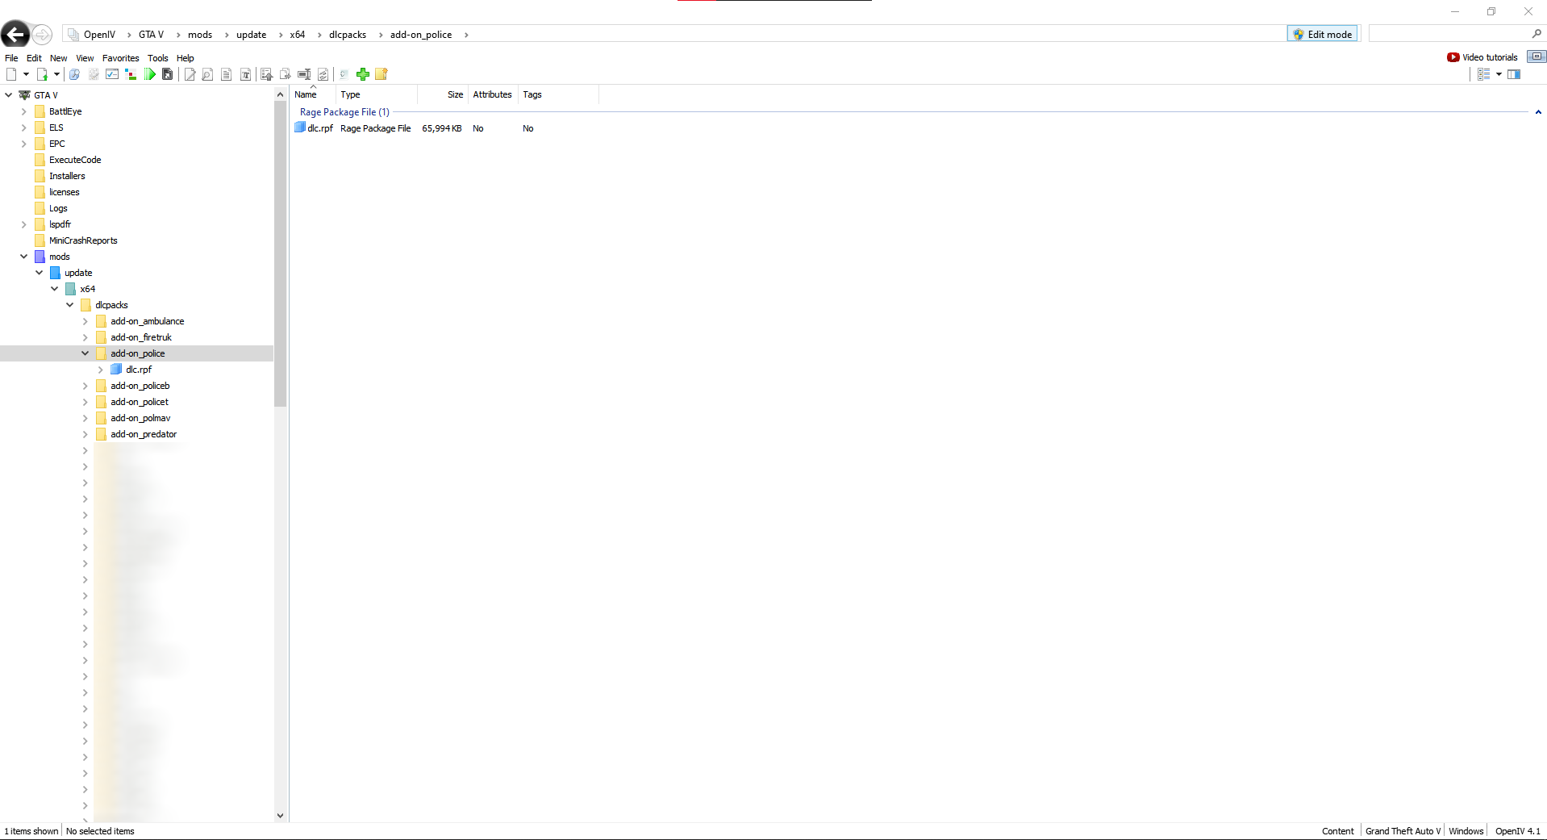The width and height of the screenshot is (1547, 840).
Task: Click the green plus add icon
Action: [x=363, y=74]
